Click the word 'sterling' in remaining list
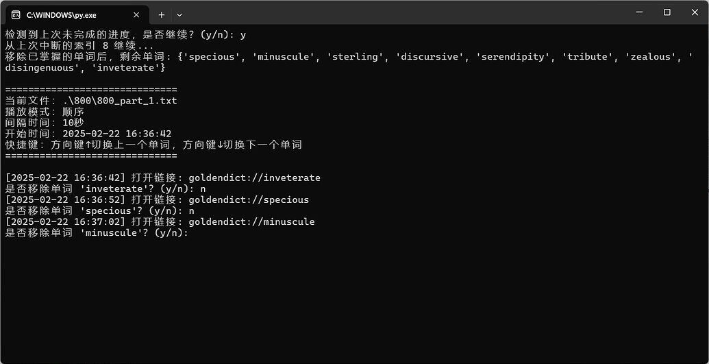 point(355,57)
